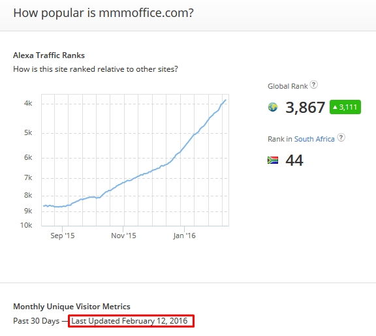Click the traffic rank line's latest point
Screen dimensions: 376x336
[x=225, y=100]
